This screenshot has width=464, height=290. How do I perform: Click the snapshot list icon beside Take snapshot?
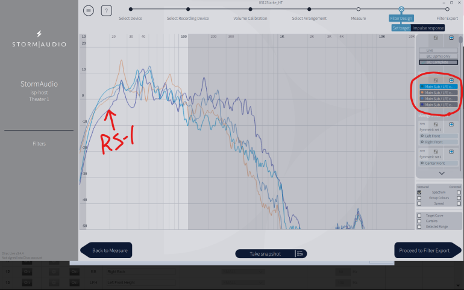tap(299, 254)
